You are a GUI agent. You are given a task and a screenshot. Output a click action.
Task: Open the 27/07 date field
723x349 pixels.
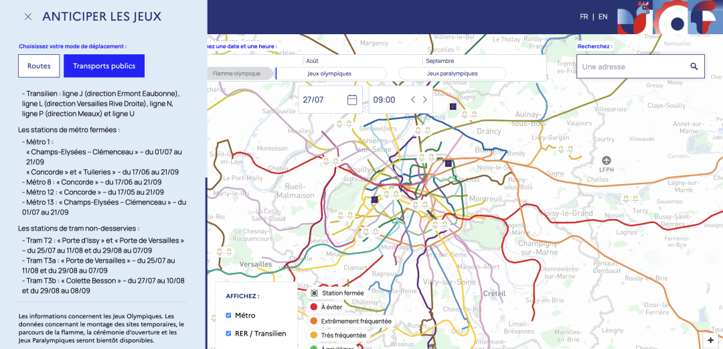[330, 100]
